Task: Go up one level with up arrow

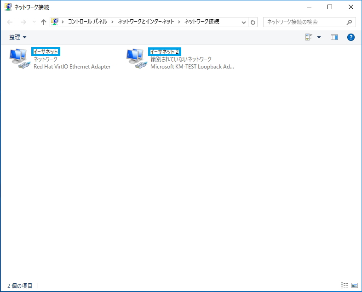Action: click(43, 22)
